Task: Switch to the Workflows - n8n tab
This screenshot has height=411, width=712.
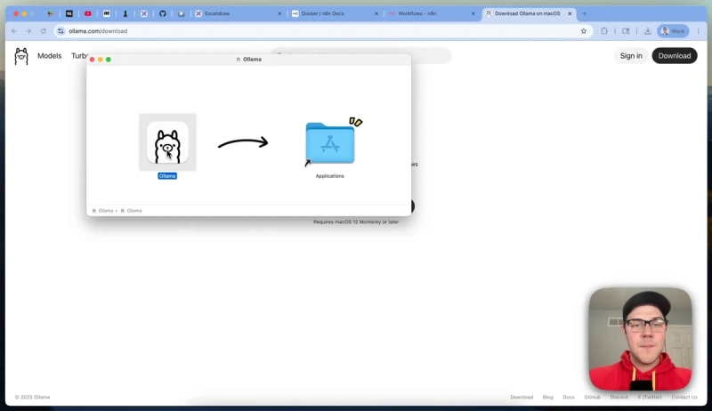Action: [432, 13]
